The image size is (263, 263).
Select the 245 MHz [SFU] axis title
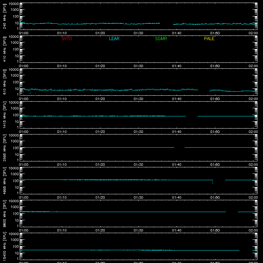click(x=4, y=16)
